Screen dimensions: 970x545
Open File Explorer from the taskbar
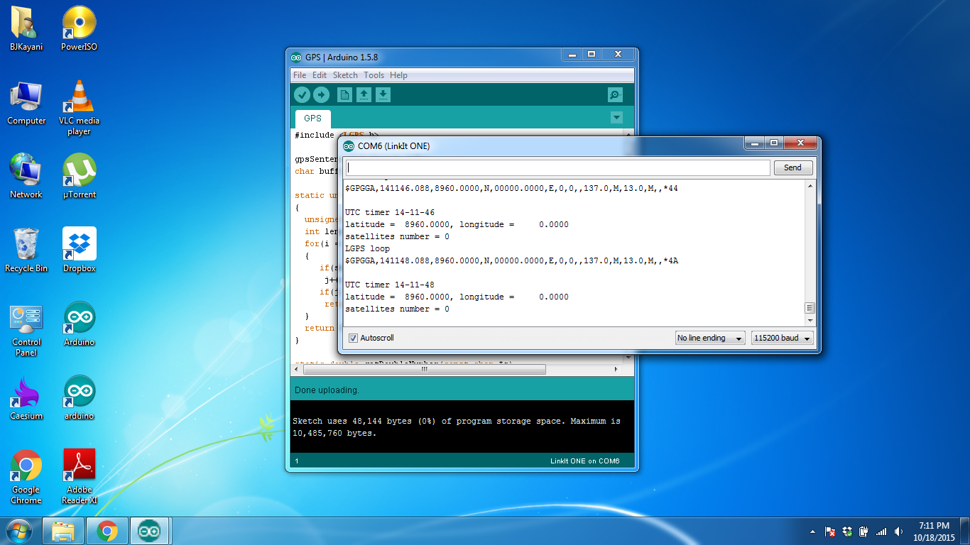63,531
